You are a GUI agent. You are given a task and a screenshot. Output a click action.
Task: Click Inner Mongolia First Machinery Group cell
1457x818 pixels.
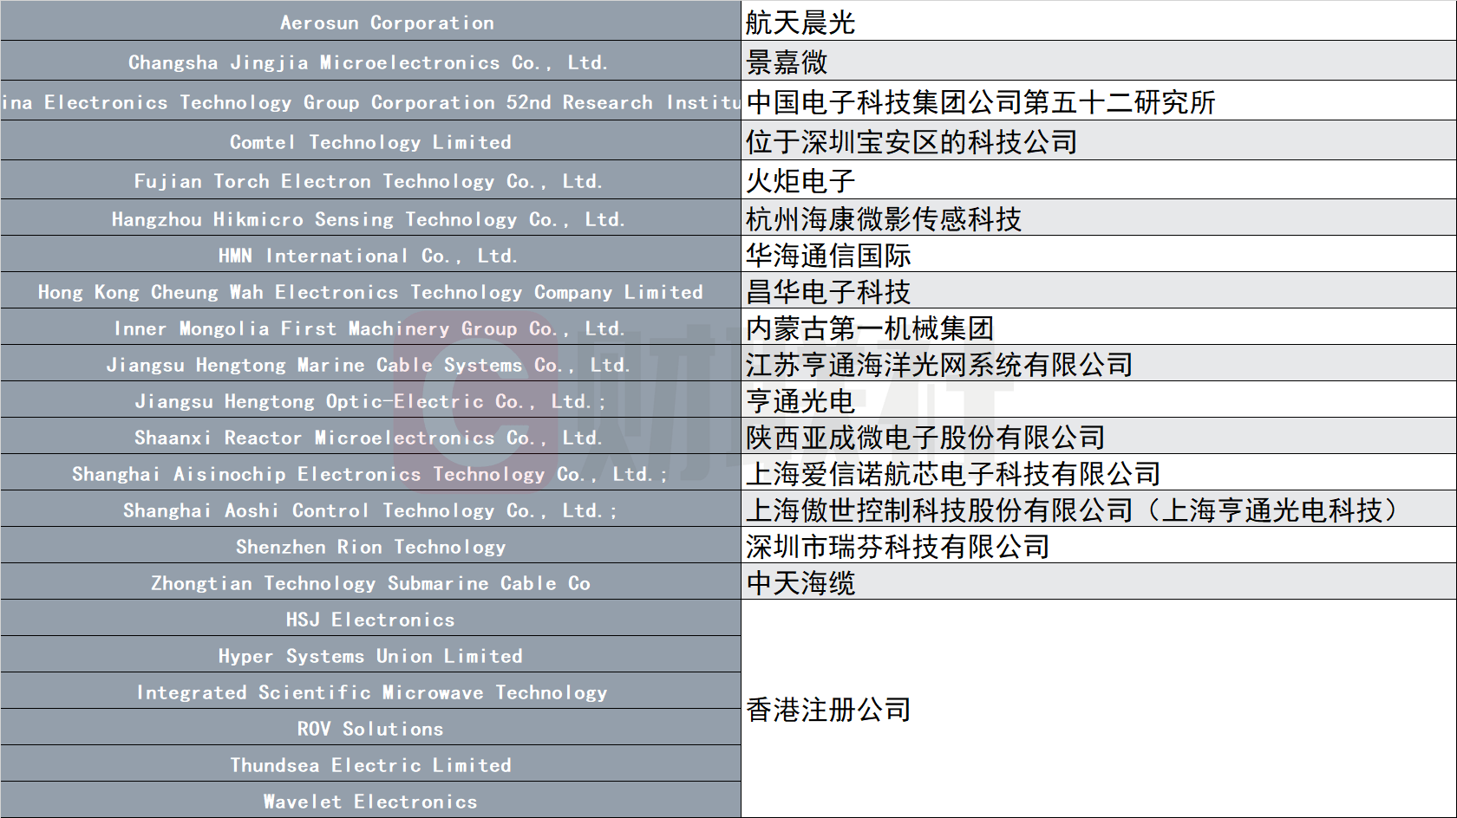point(370,328)
